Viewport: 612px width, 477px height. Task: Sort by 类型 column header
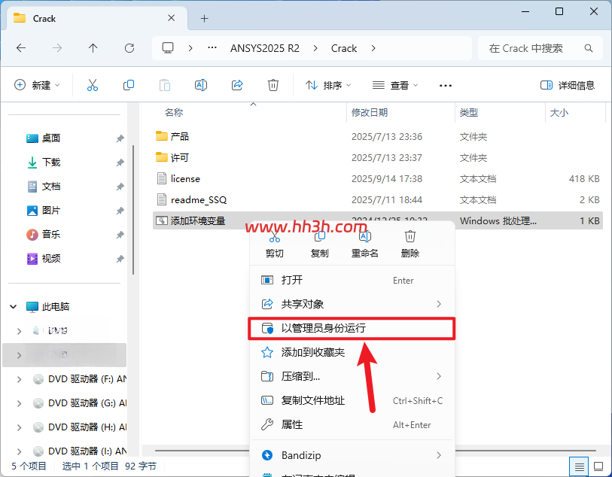pos(468,113)
